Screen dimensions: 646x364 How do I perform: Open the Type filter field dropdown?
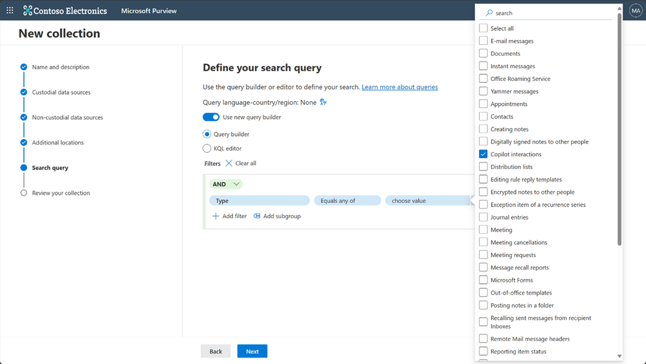pyautogui.click(x=259, y=201)
